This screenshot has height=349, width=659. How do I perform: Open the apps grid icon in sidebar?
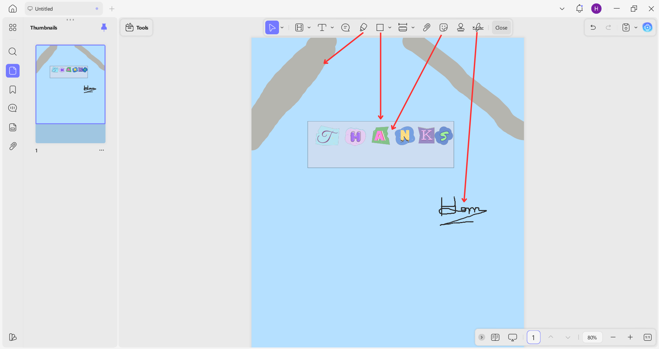tap(13, 27)
